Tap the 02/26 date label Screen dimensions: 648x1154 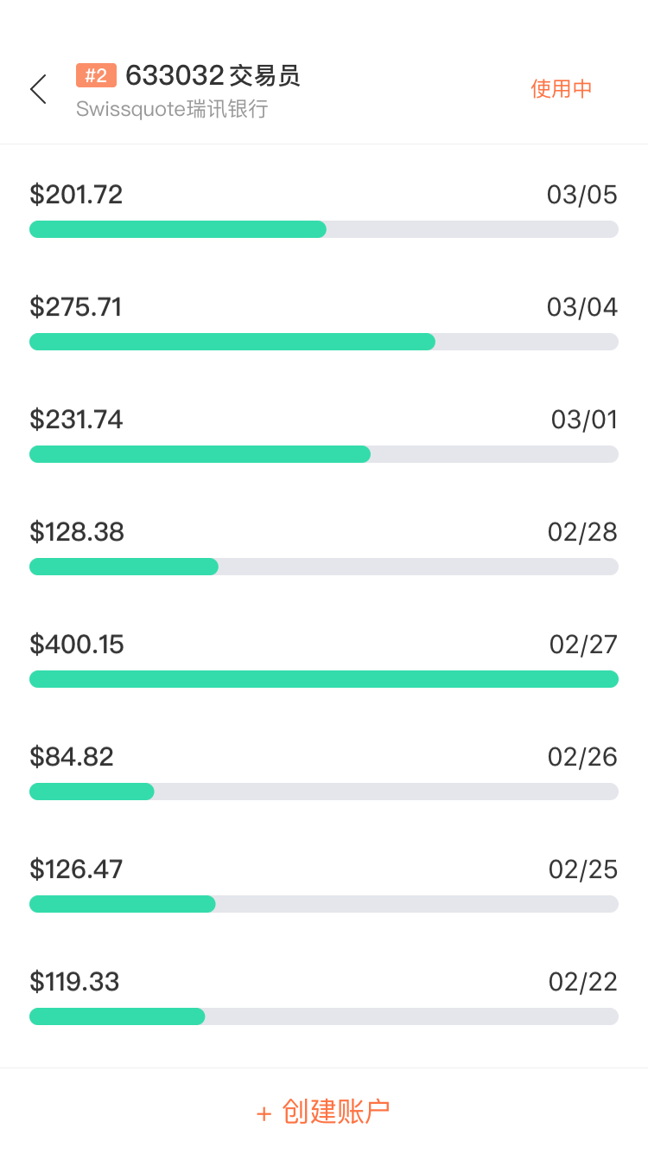(x=582, y=757)
